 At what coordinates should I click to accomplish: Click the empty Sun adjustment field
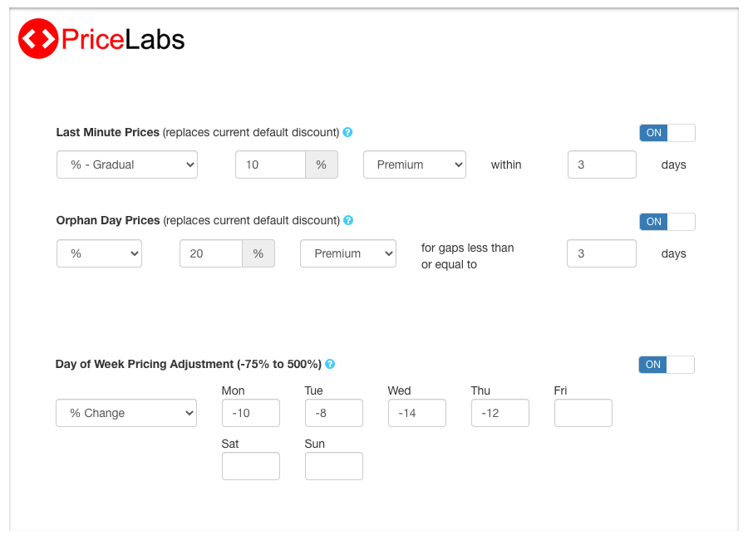coord(333,466)
